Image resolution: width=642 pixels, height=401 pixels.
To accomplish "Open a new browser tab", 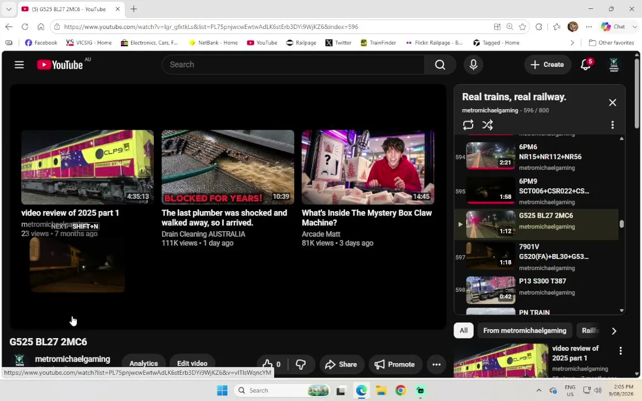I will 134,9.
